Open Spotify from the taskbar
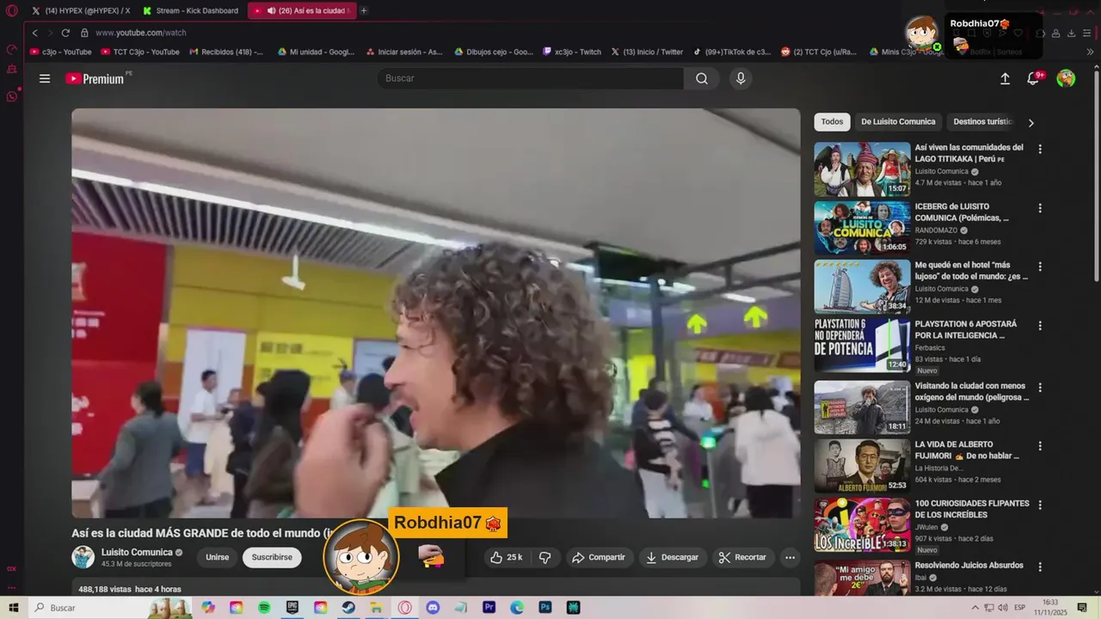 pos(264,608)
